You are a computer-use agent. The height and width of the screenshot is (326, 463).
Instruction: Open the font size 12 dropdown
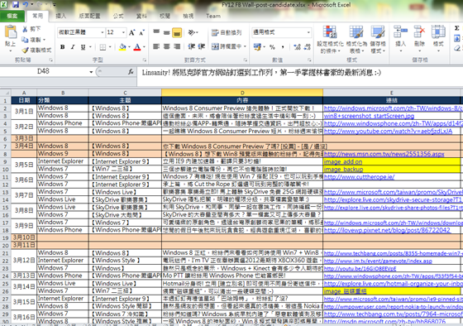[x=123, y=32]
